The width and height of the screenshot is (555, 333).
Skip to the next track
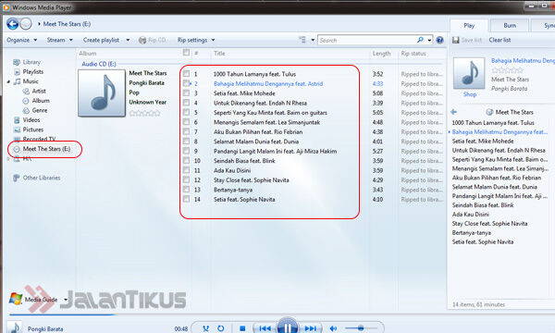311,328
